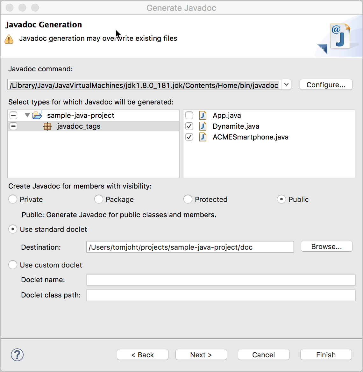Click the project folder icon beside sample-java-project
Image resolution: width=363 pixels, height=372 pixels.
(37, 115)
